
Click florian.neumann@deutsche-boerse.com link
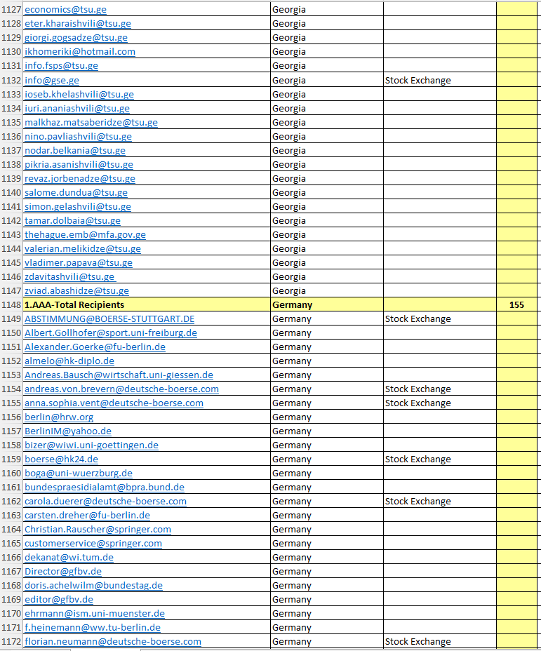click(113, 641)
